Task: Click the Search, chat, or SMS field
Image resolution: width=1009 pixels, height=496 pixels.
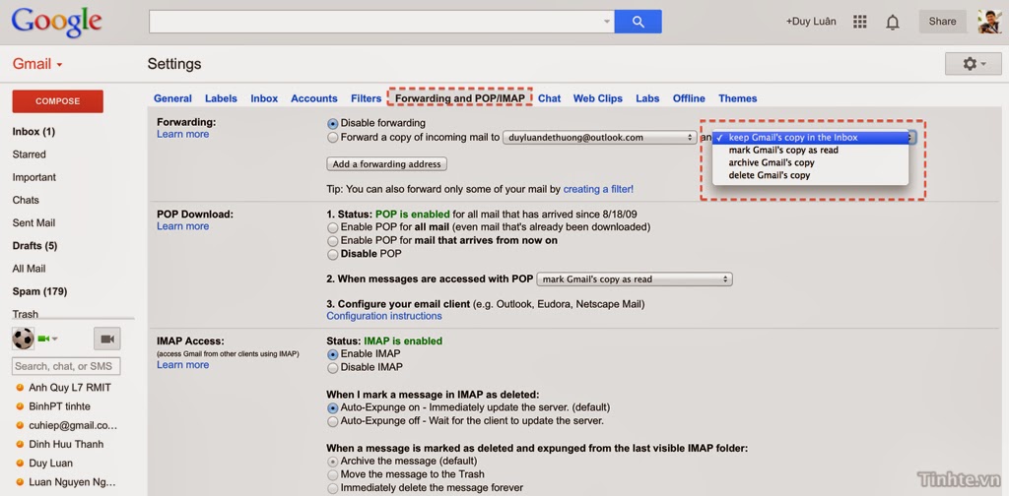Action: (66, 366)
